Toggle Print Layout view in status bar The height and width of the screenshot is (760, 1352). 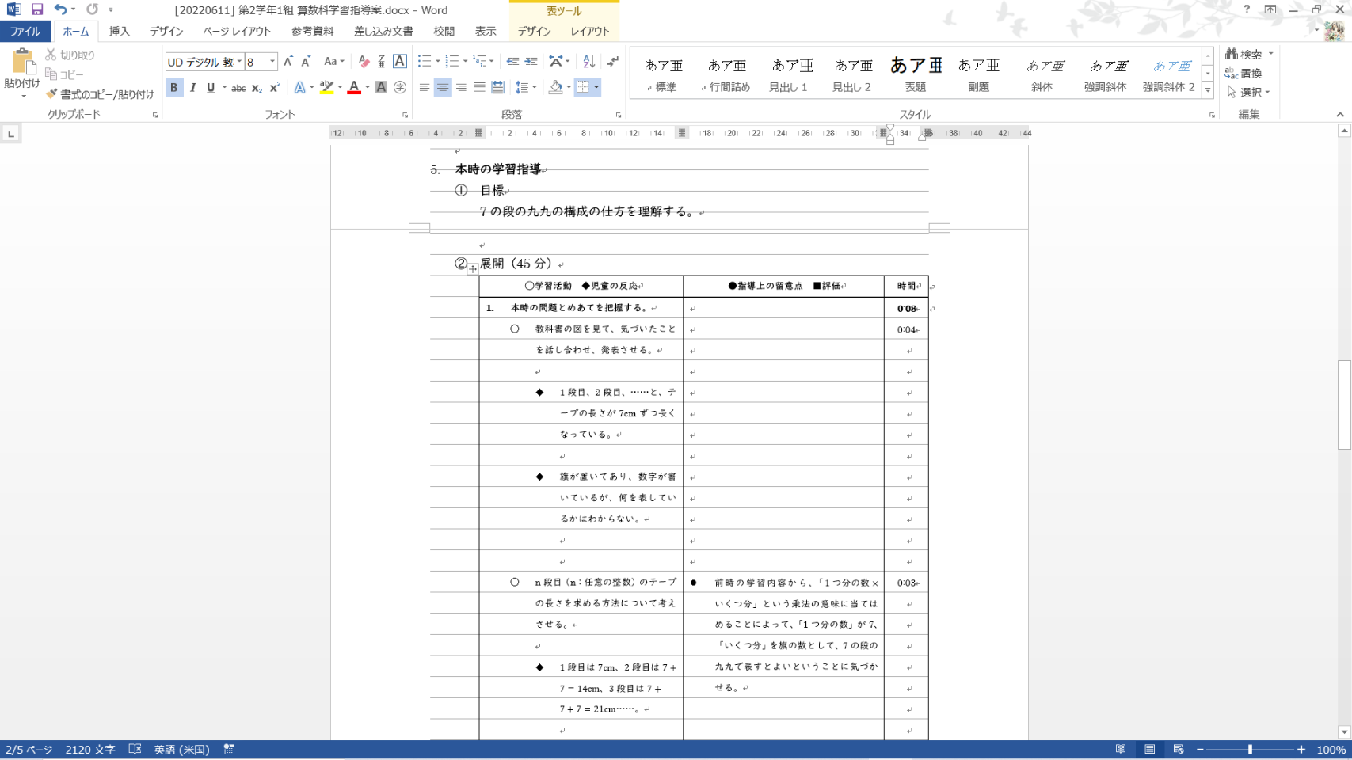point(1149,750)
